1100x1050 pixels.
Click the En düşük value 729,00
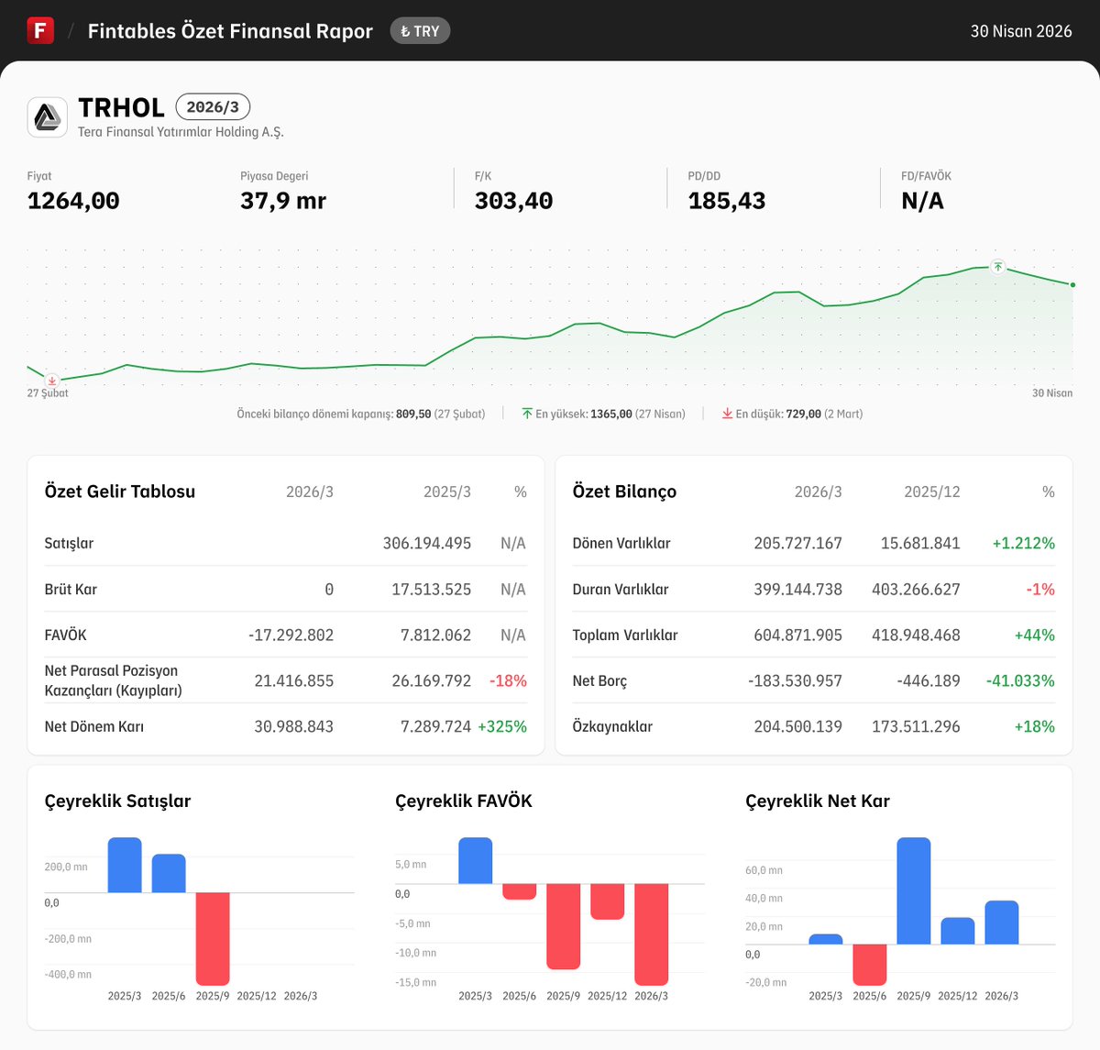(803, 414)
